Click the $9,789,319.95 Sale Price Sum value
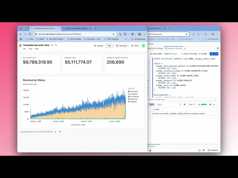 click(38, 62)
